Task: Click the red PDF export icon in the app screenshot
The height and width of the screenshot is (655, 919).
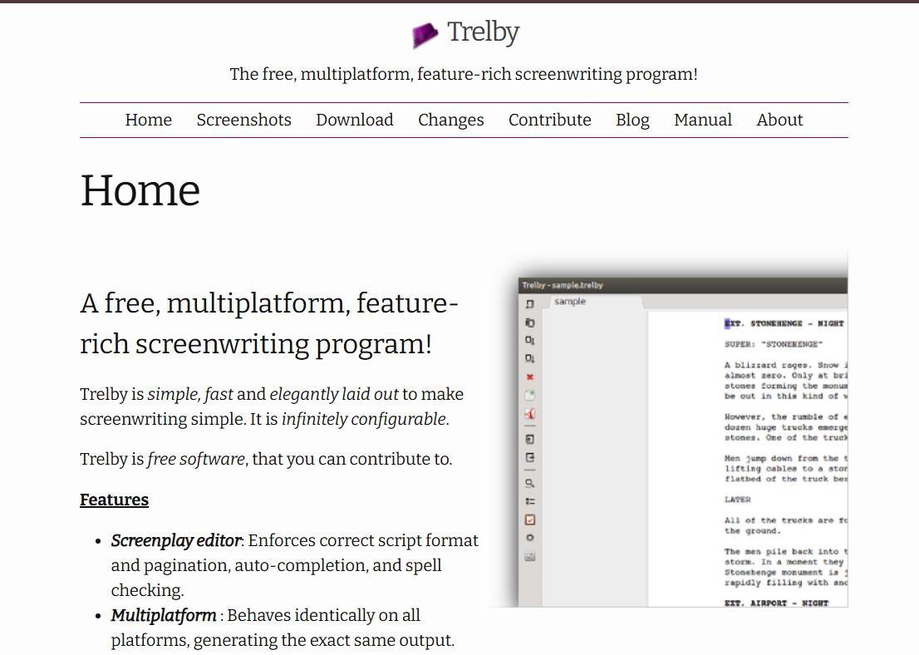Action: click(x=530, y=414)
